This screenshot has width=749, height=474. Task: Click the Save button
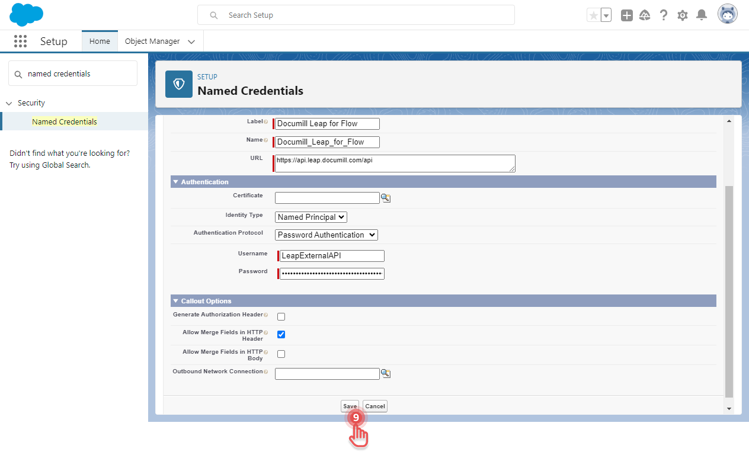click(x=350, y=406)
